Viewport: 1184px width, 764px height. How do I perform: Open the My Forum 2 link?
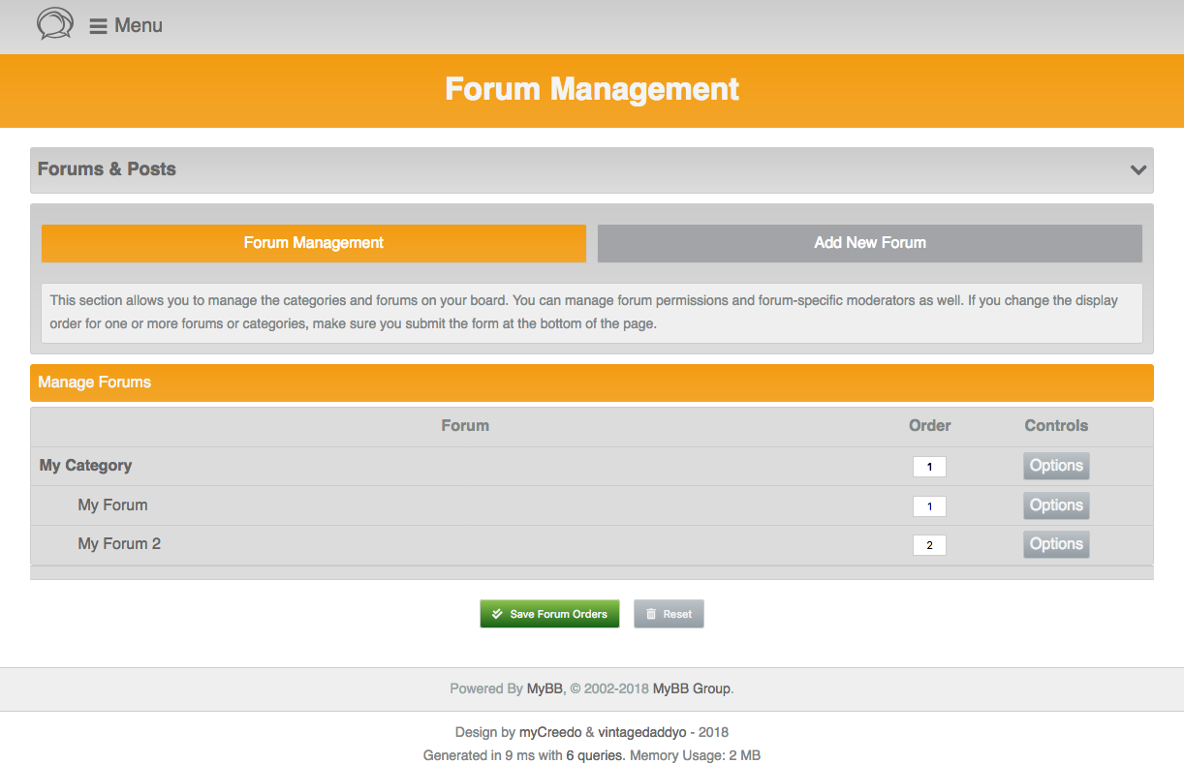pos(119,544)
